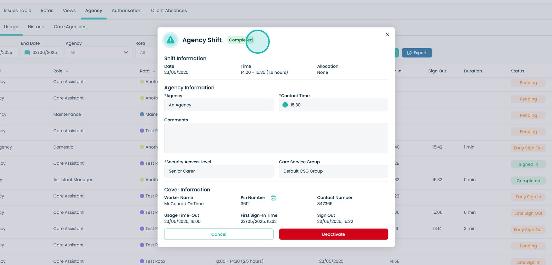
Task: Open the Views tab
Action: pyautogui.click(x=69, y=11)
